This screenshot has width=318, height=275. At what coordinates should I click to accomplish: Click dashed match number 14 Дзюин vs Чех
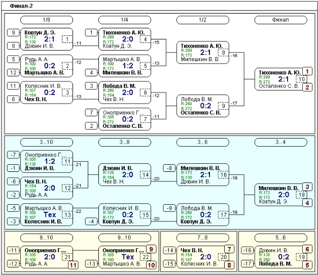pyautogui.click(x=145, y=175)
